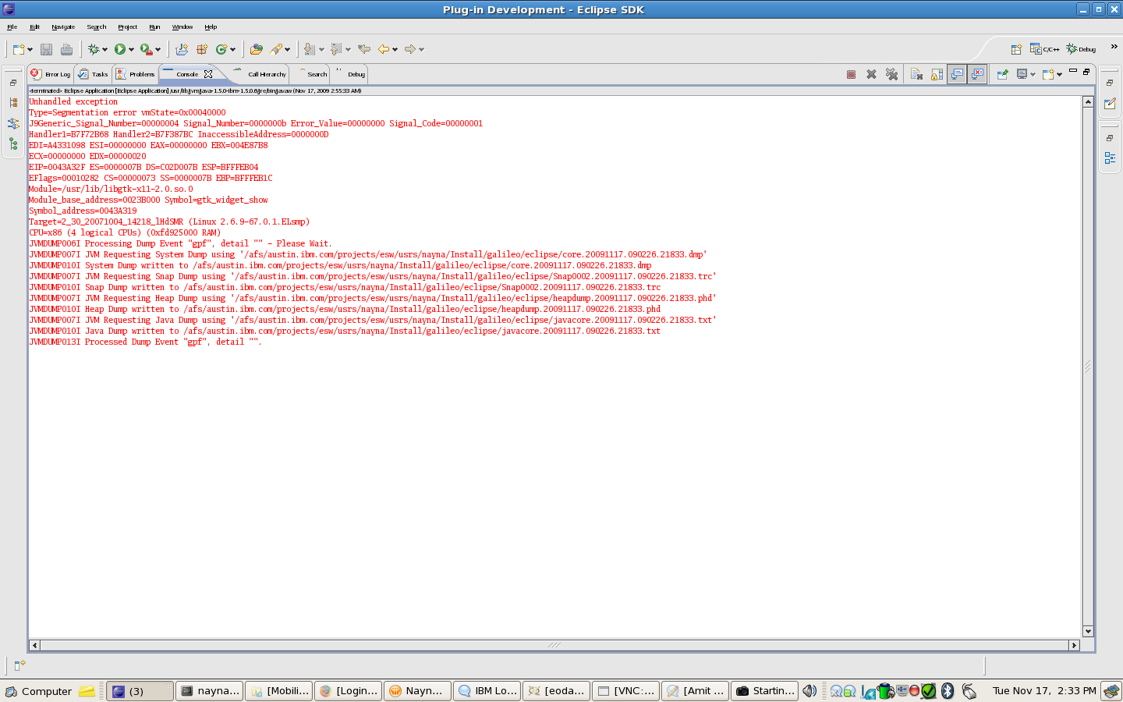Open the Project menu
This screenshot has height=702, width=1123.
[x=127, y=27]
